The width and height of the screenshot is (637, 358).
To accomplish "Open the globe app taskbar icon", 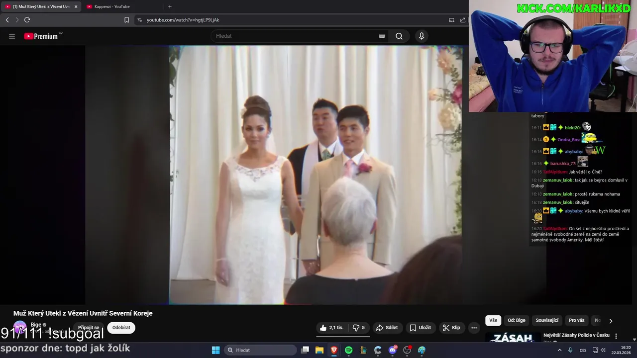I will (x=422, y=350).
